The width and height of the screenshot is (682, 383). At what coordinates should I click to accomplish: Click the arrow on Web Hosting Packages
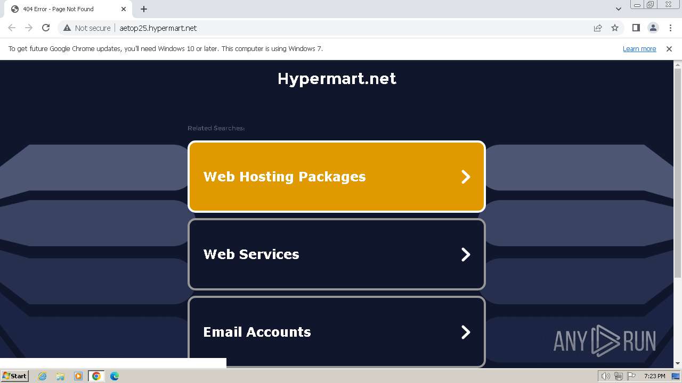466,177
